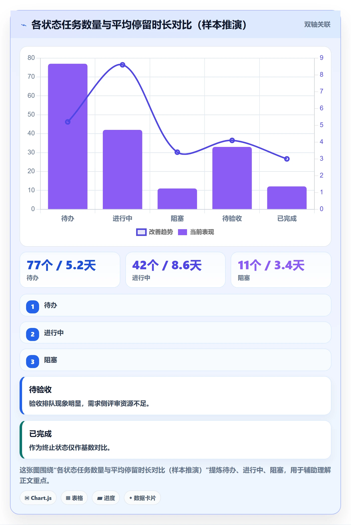
Task: Click the 表格 tag chip
Action: click(x=74, y=498)
